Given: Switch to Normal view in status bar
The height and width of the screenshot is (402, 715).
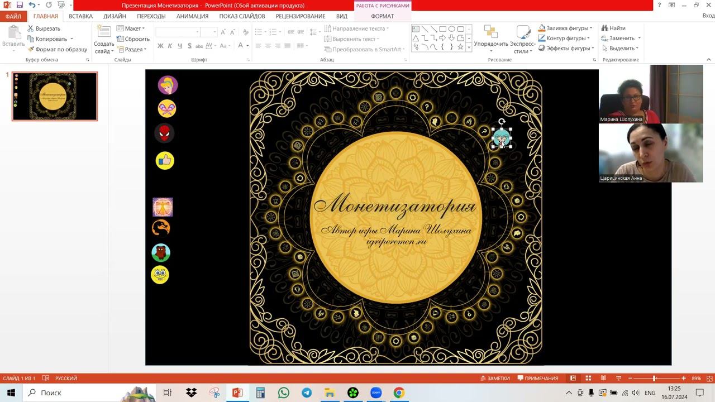Looking at the screenshot, I should [x=573, y=378].
